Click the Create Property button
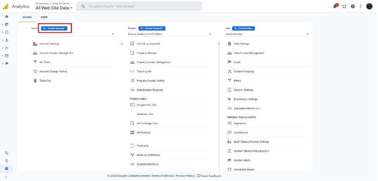The height and width of the screenshot is (181, 378). point(152,29)
